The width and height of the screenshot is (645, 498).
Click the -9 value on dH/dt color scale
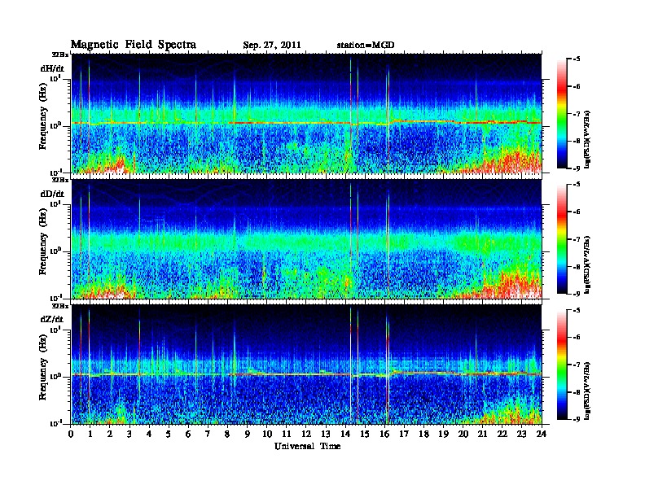577,168
